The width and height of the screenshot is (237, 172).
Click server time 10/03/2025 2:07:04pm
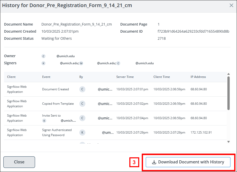(x=132, y=118)
